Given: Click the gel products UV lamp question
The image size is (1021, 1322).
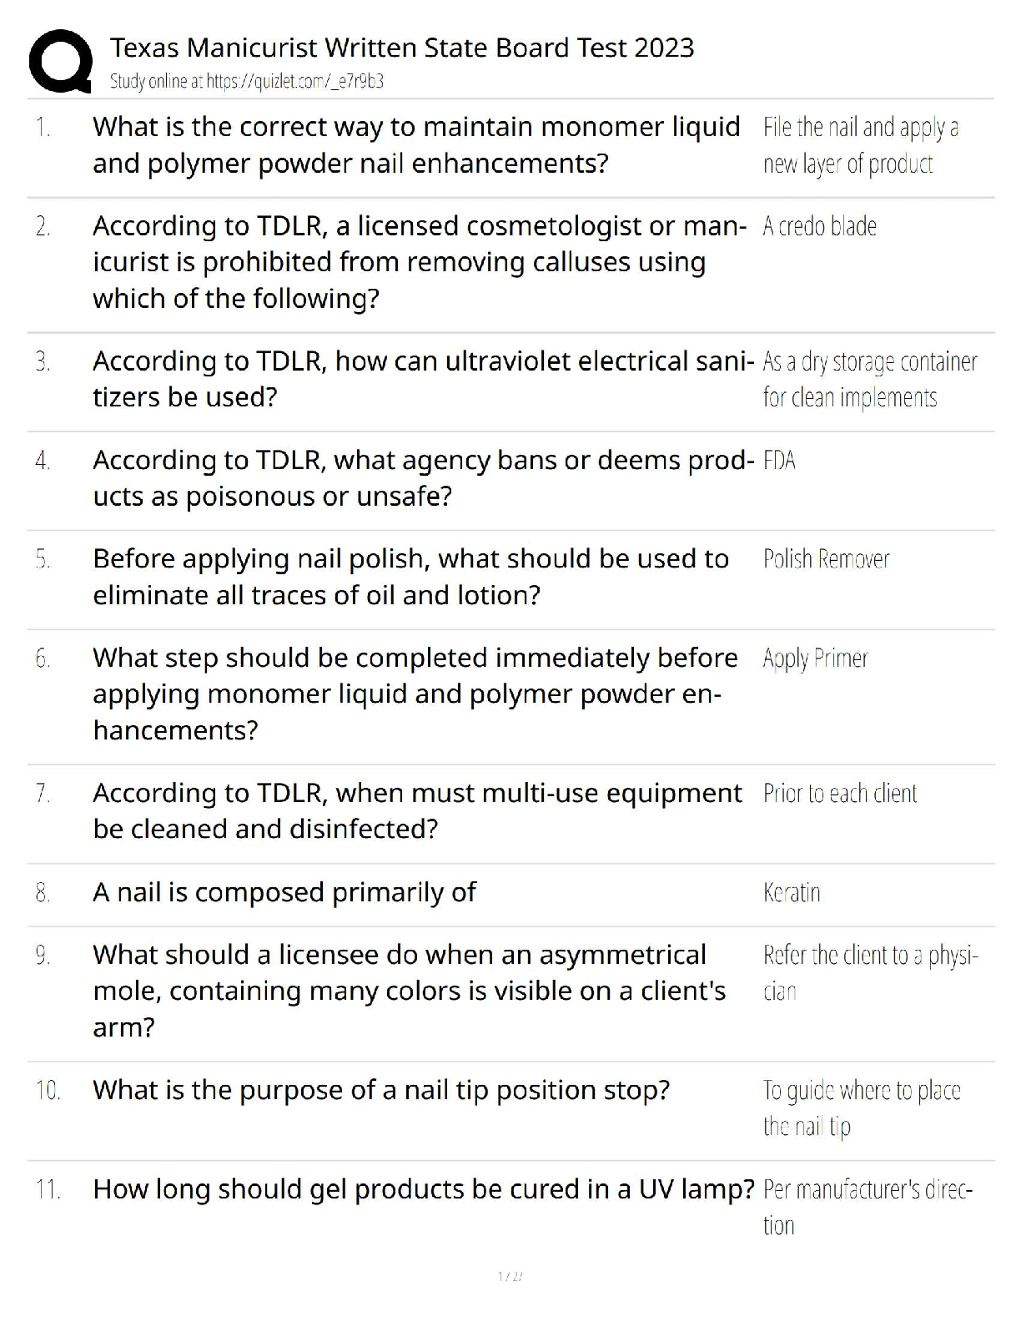Looking at the screenshot, I should click(x=423, y=1189).
